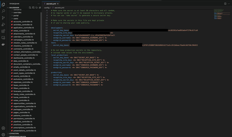Open the Extensions view
The width and height of the screenshot is (232, 137).
(3, 31)
